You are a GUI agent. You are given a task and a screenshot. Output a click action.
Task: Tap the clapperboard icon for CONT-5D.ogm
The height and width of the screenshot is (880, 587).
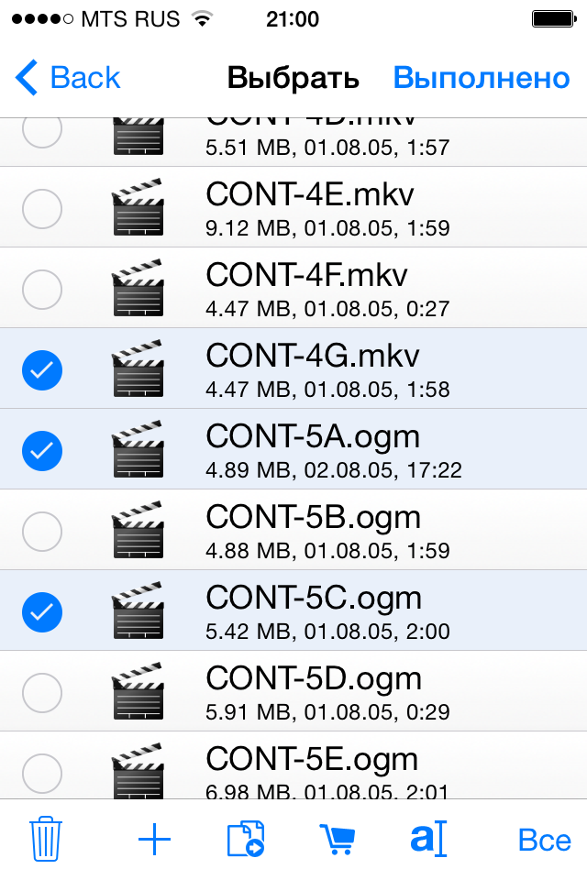point(138,692)
